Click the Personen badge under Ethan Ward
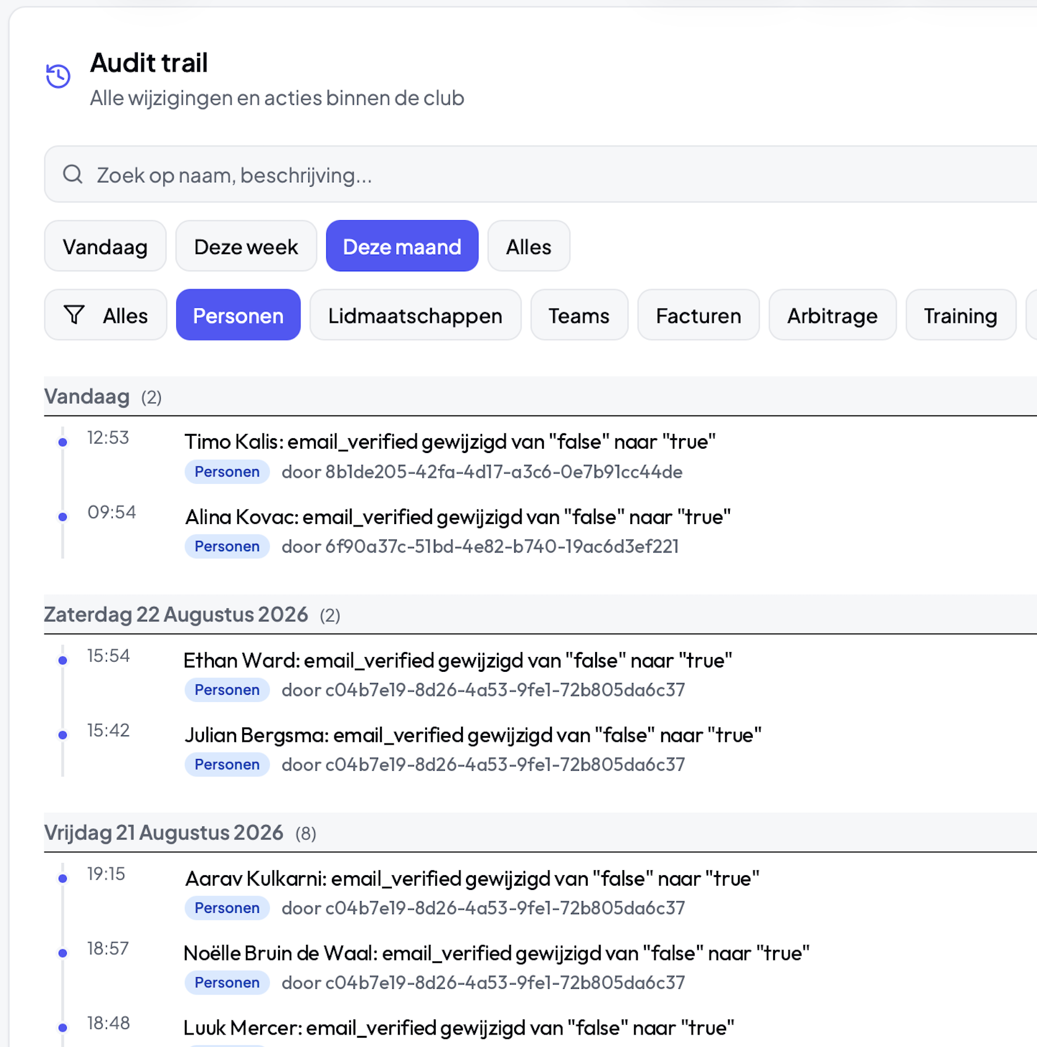Viewport: 1037px width, 1047px height. point(227,690)
